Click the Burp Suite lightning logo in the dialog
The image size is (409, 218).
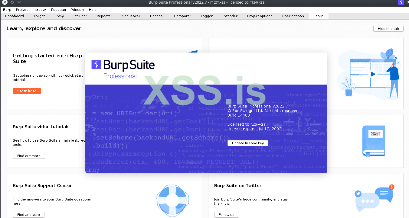coord(96,65)
